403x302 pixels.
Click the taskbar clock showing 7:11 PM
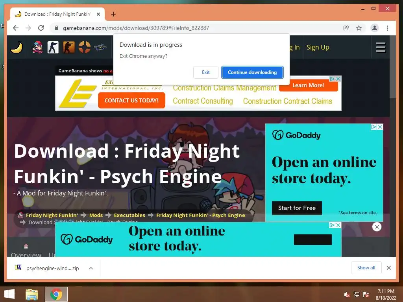(x=386, y=295)
